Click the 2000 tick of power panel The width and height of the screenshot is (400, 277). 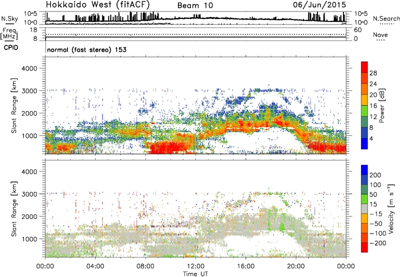tap(29, 113)
